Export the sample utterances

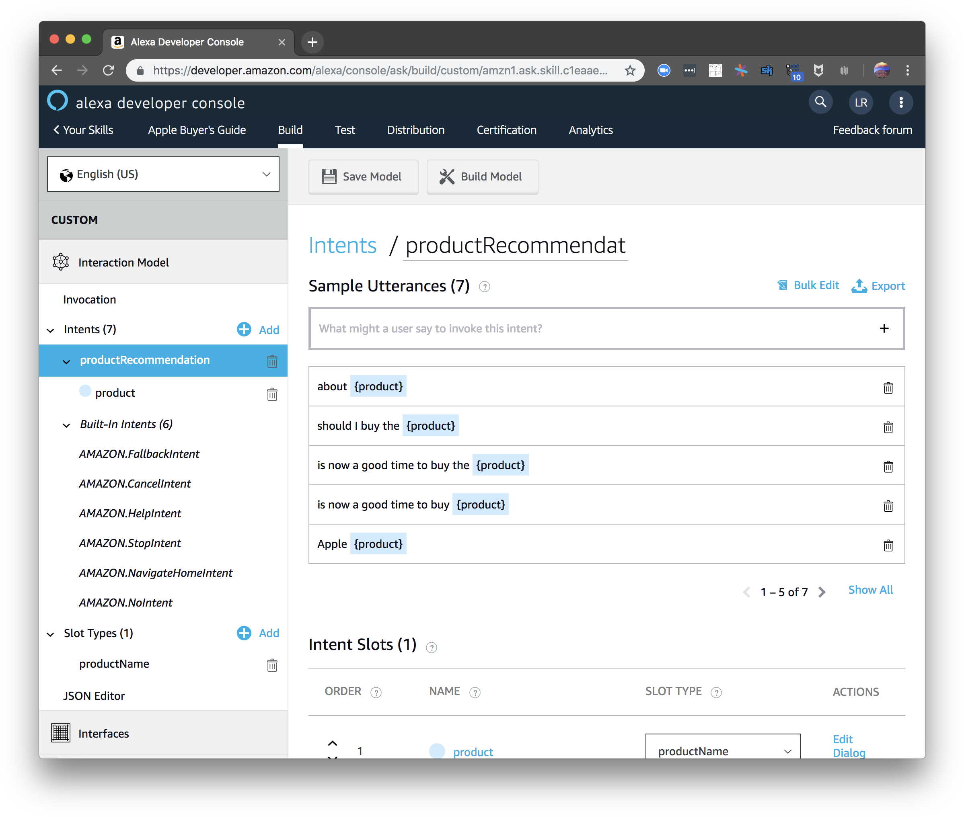(878, 286)
